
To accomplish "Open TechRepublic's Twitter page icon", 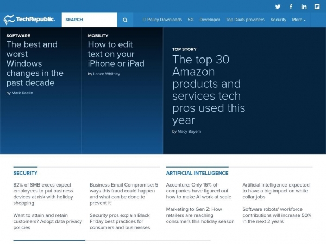I will 278,7.
